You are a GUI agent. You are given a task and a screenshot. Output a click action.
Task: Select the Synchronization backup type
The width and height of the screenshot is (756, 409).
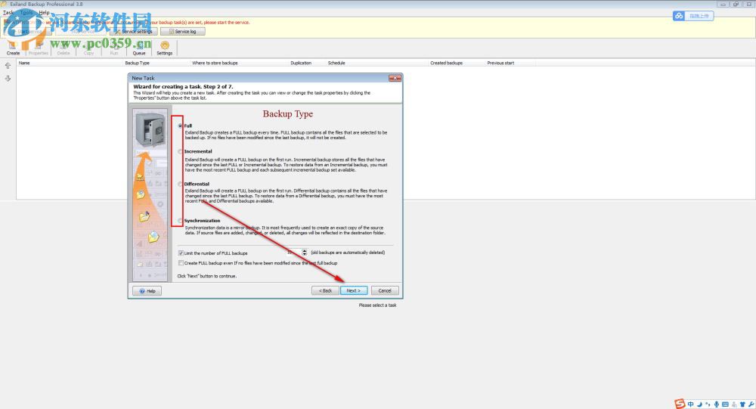pyautogui.click(x=181, y=221)
